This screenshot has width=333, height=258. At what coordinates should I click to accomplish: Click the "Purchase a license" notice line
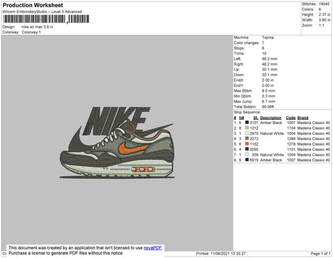(66, 253)
